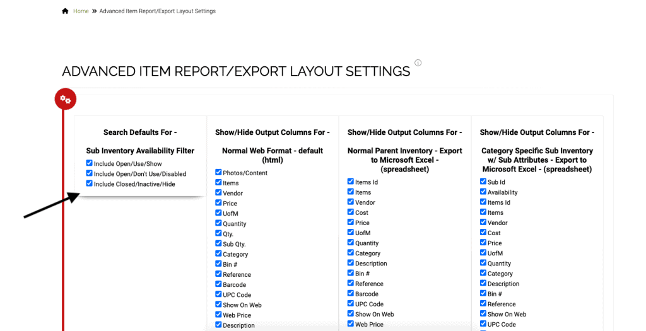The width and height of the screenshot is (646, 331).
Task: Toggle Category in Category Specific Sub Inventory list
Action: tap(483, 272)
